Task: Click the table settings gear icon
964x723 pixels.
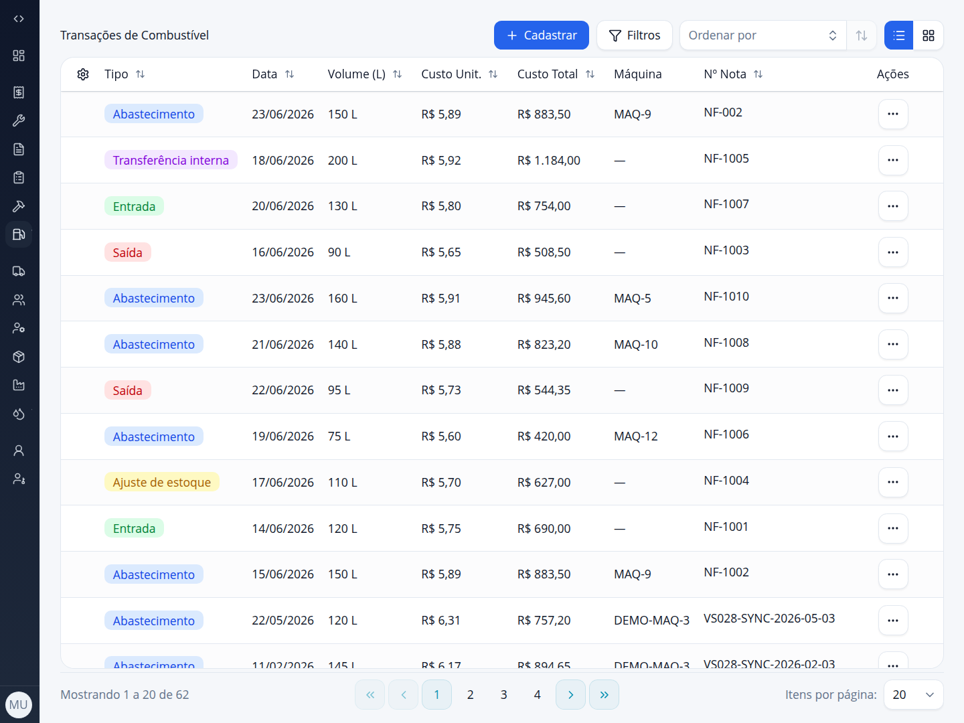Action: (x=83, y=74)
